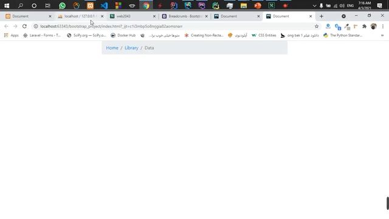
Task: Open microphone tray icon
Action: tap(322, 5)
